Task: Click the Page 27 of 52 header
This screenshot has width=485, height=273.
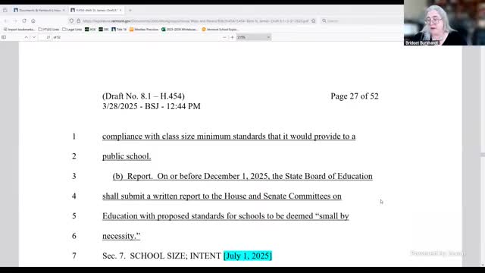Action: pos(355,96)
